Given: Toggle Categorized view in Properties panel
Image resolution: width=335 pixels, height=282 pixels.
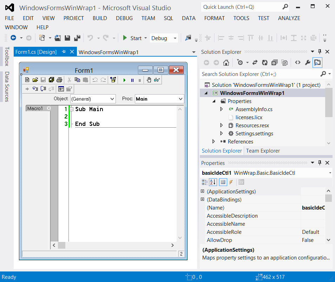Looking at the screenshot, I should (204, 182).
